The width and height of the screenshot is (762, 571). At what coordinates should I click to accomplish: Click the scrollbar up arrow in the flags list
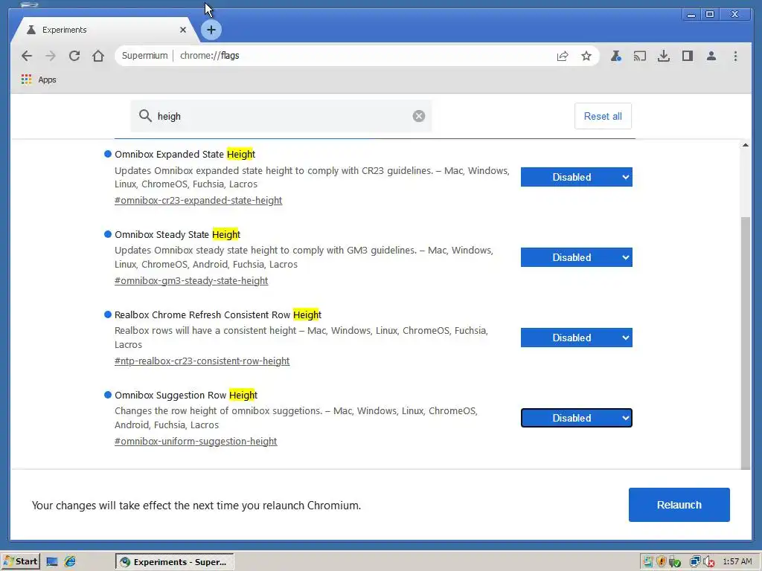(x=746, y=145)
